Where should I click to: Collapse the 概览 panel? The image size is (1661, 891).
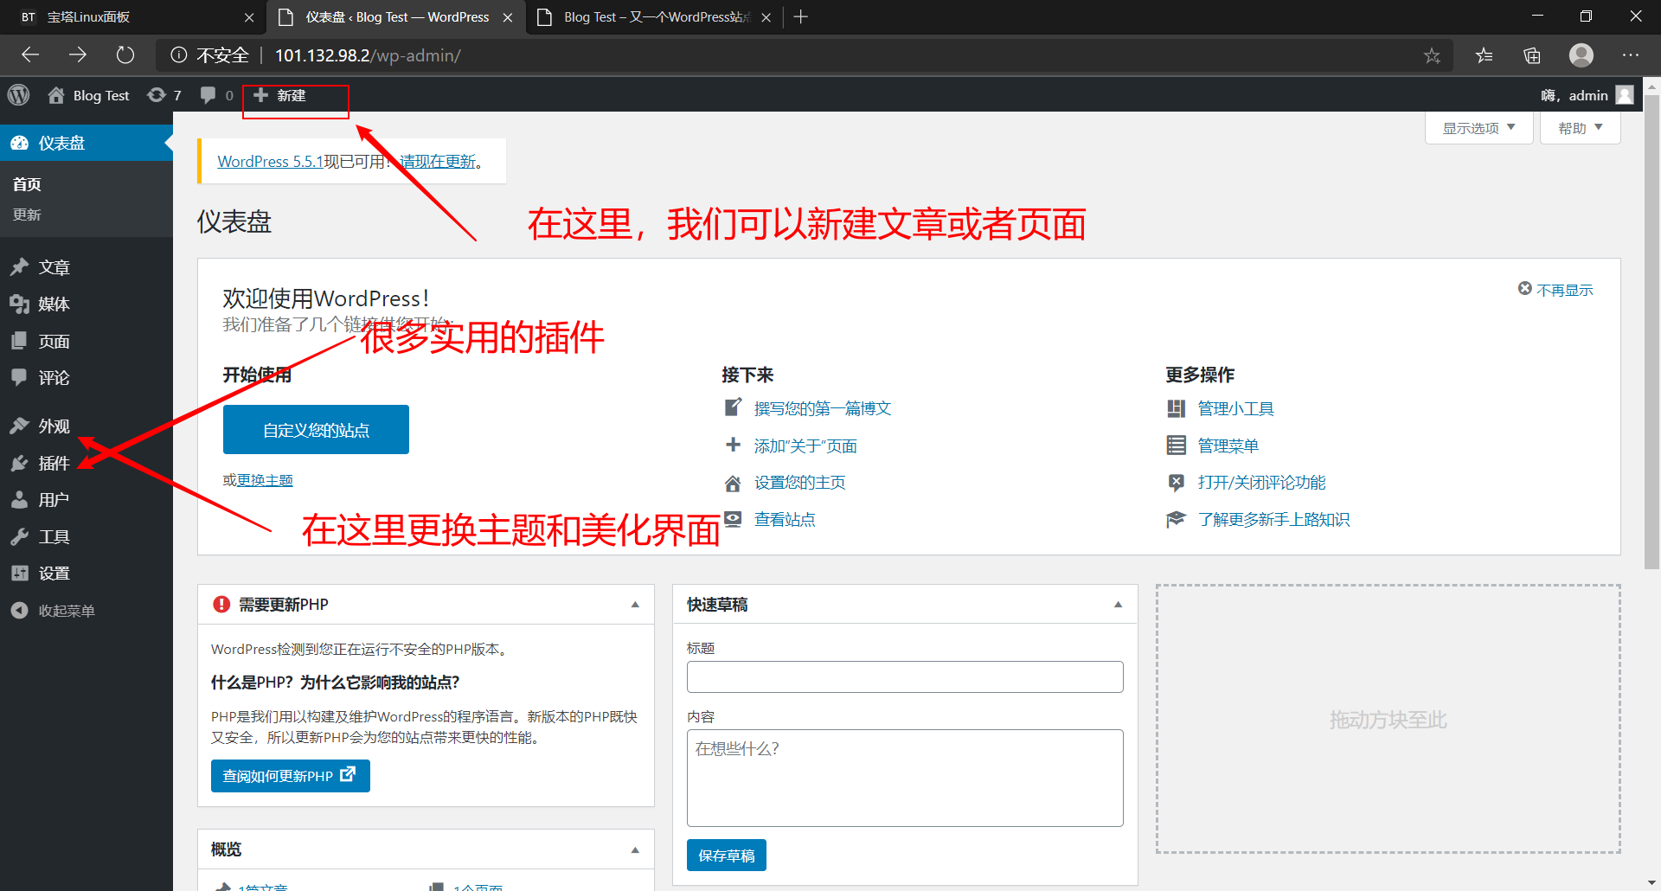tap(635, 850)
